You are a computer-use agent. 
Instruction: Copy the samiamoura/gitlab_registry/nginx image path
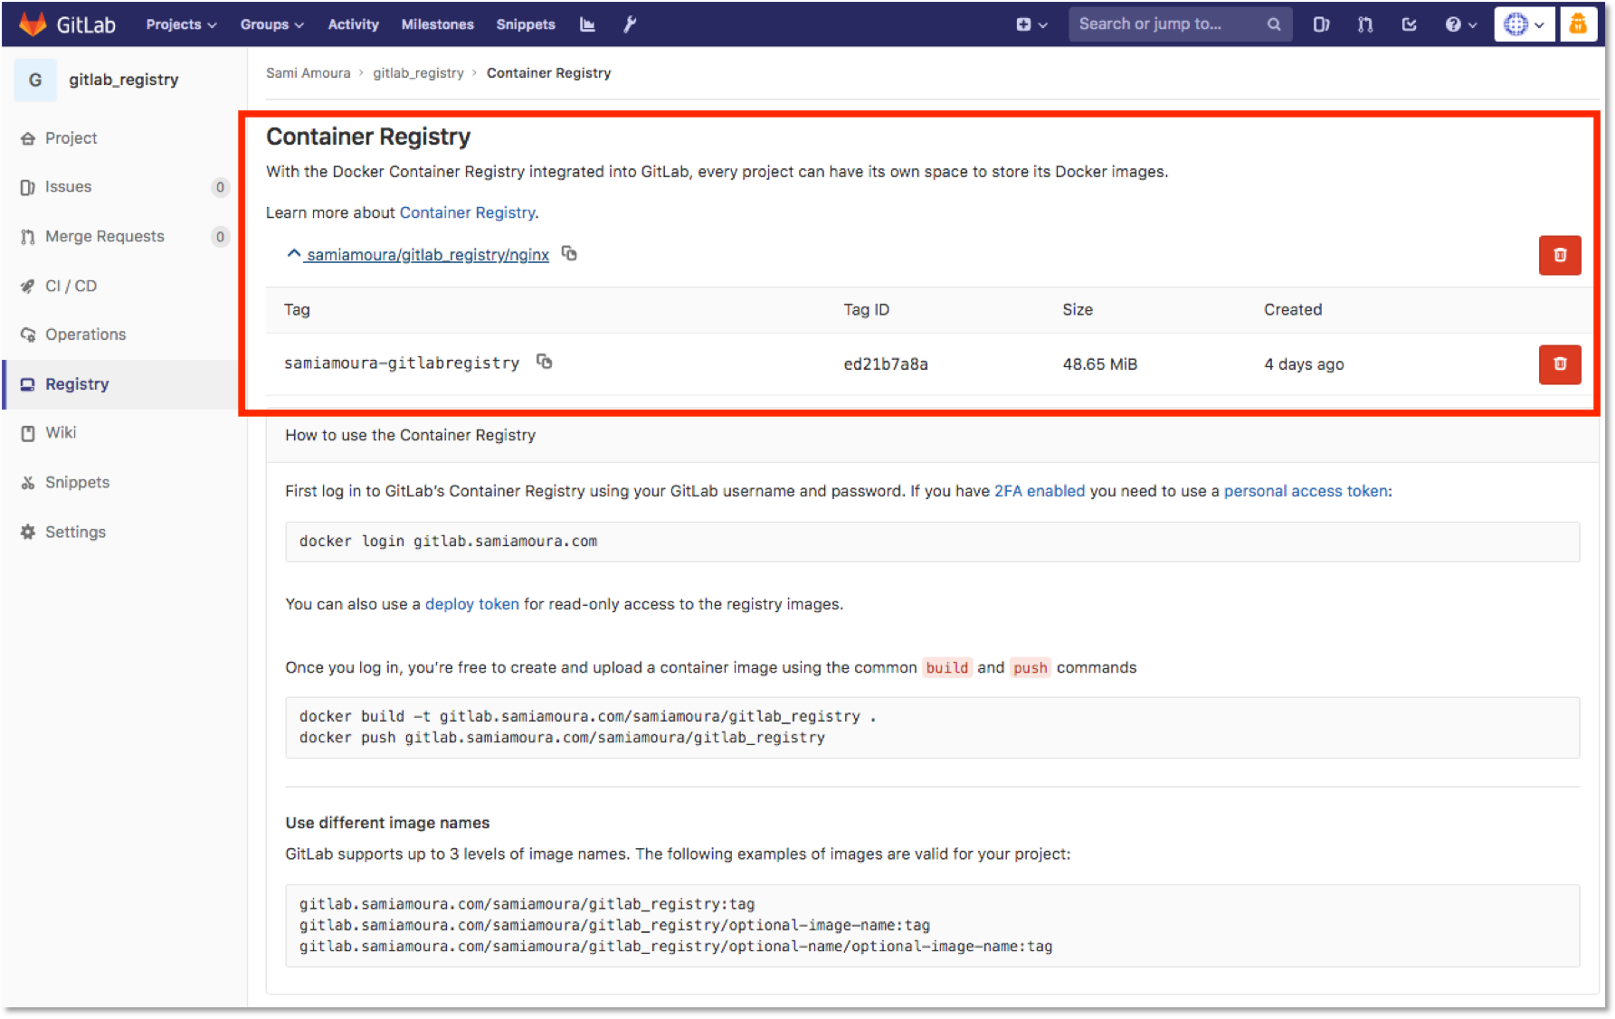569,254
